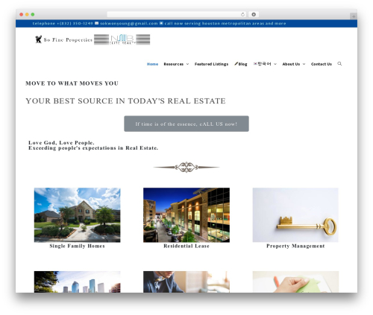Open Featured Listings page

coord(211,64)
